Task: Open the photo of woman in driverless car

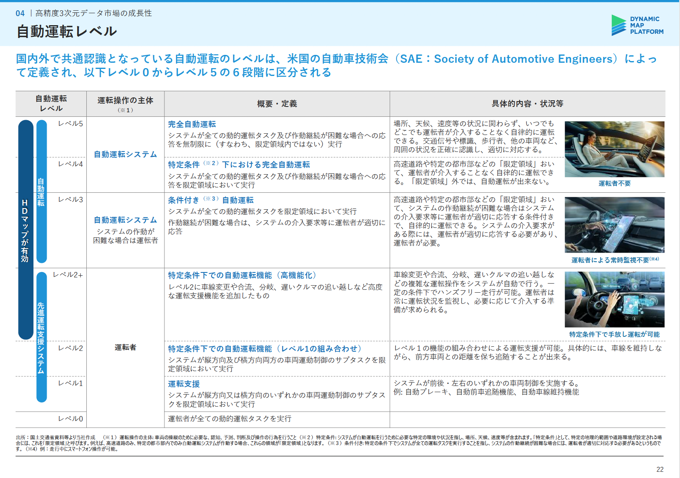Action: point(614,149)
